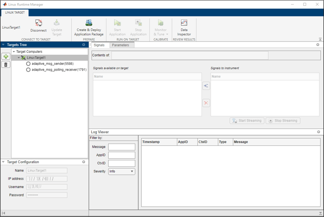Click the add target computer plus icon
This screenshot has width=324, height=217.
coord(6,57)
